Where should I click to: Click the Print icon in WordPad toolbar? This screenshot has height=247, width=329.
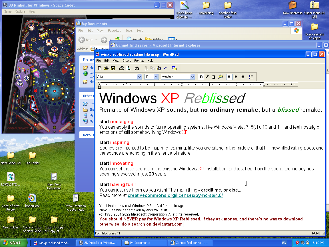pos(122,68)
